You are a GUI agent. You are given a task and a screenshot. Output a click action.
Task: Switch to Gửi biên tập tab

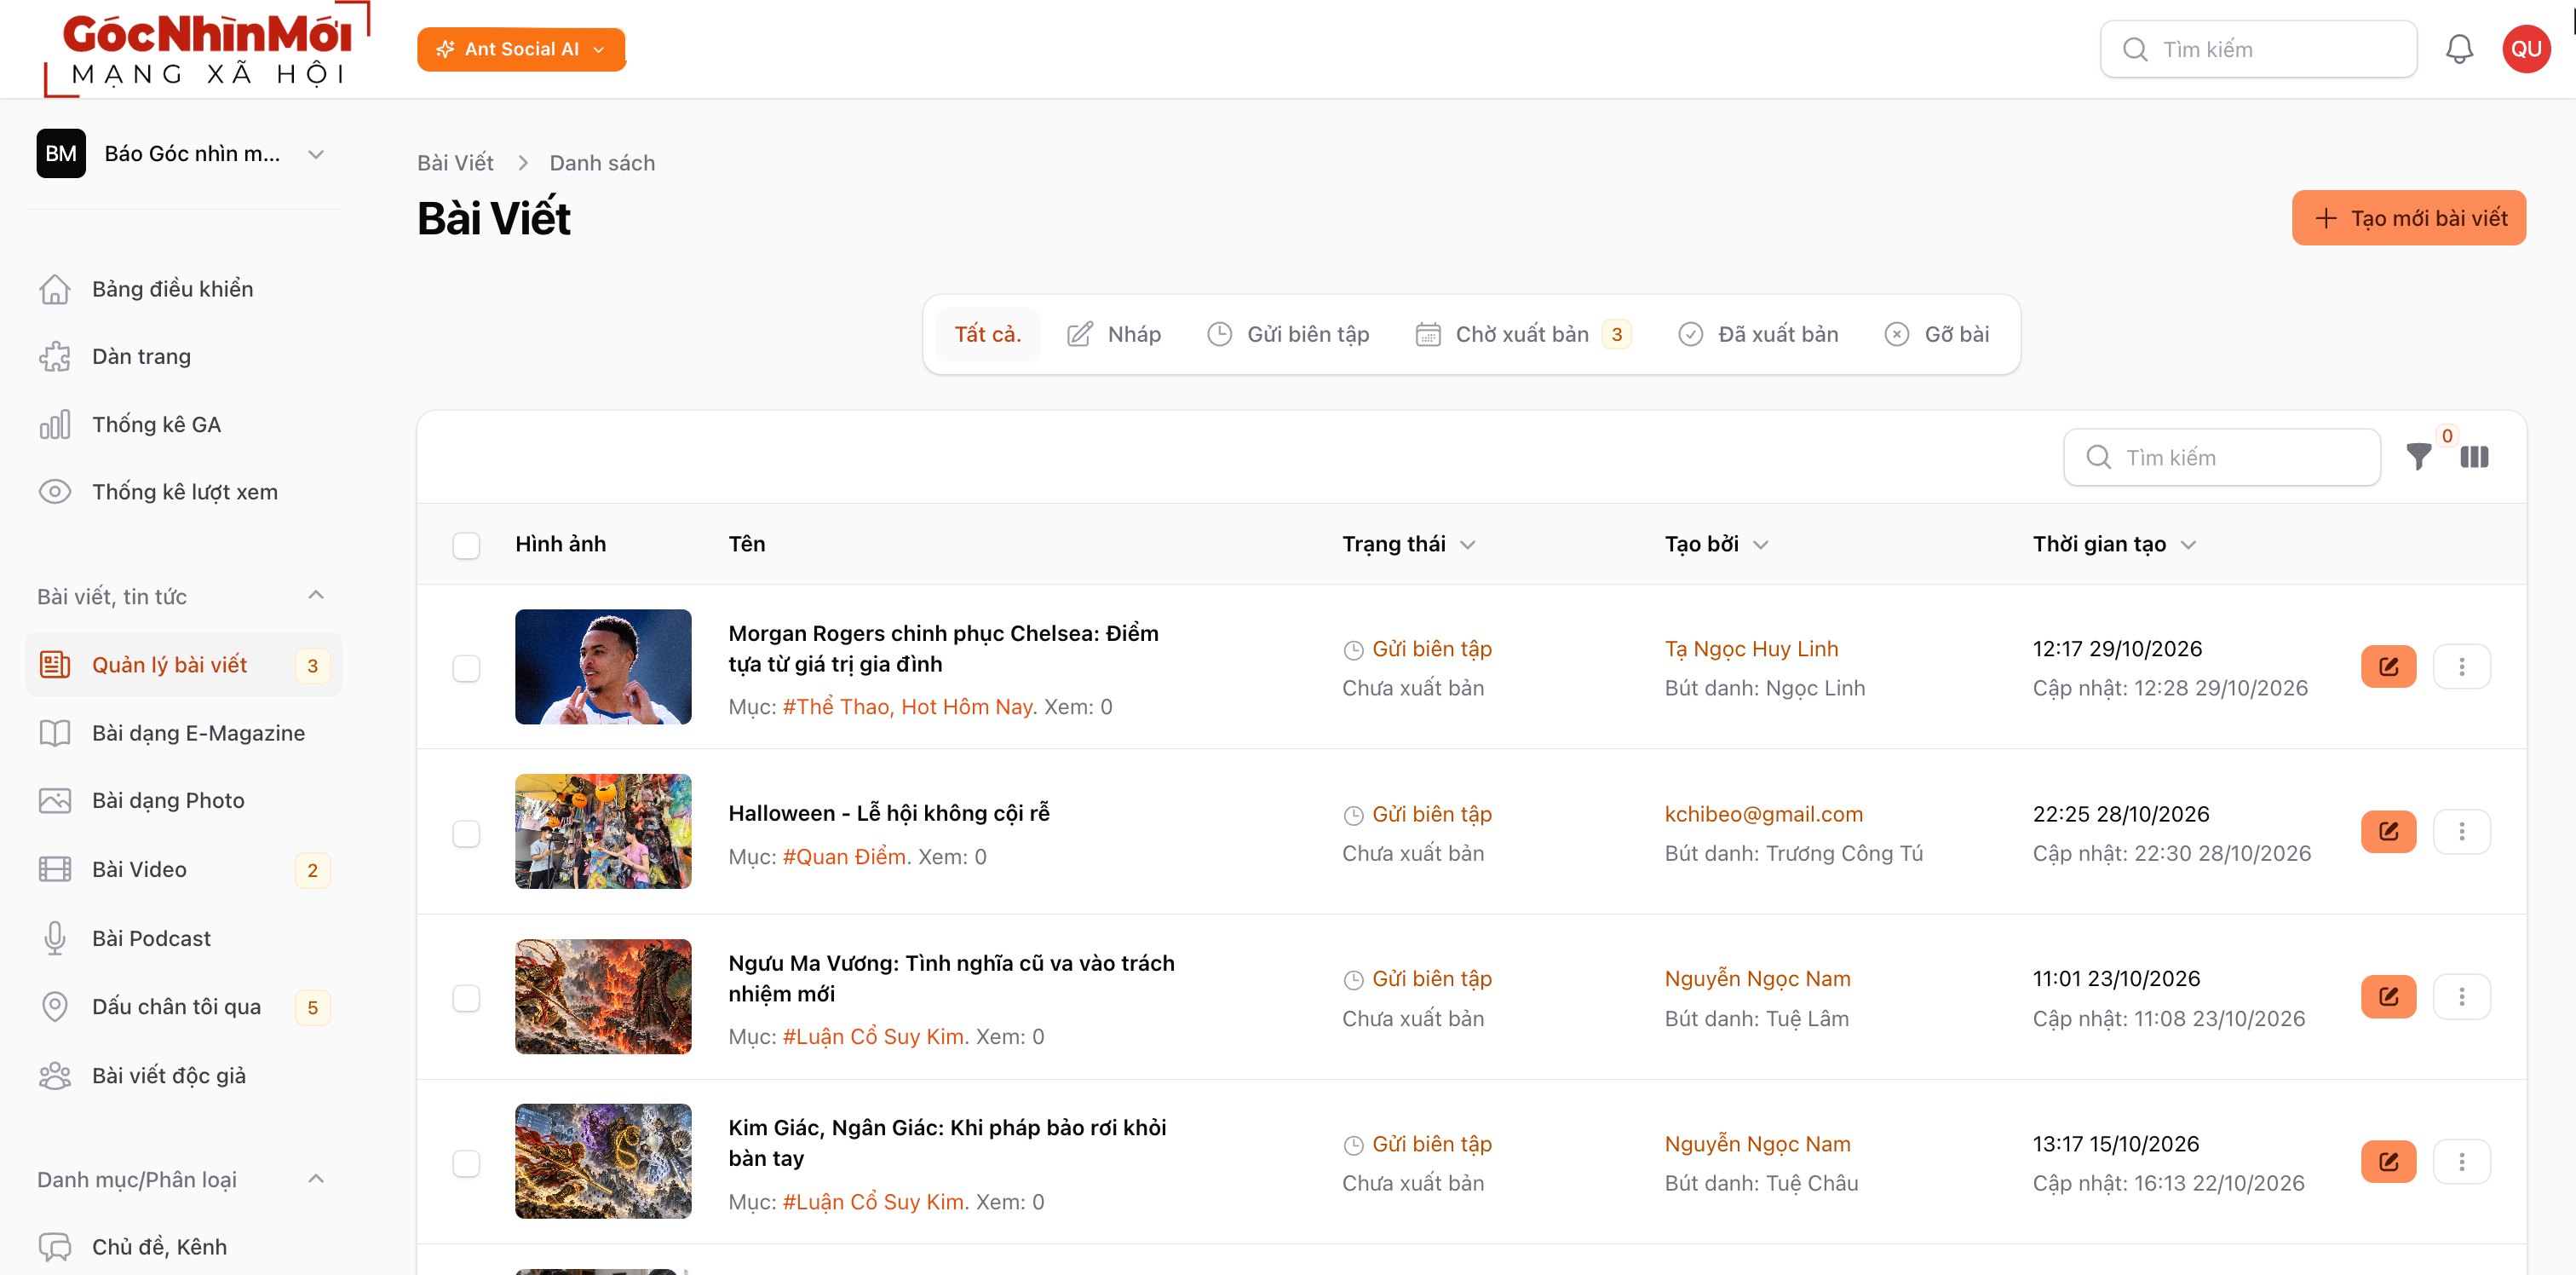(1288, 334)
